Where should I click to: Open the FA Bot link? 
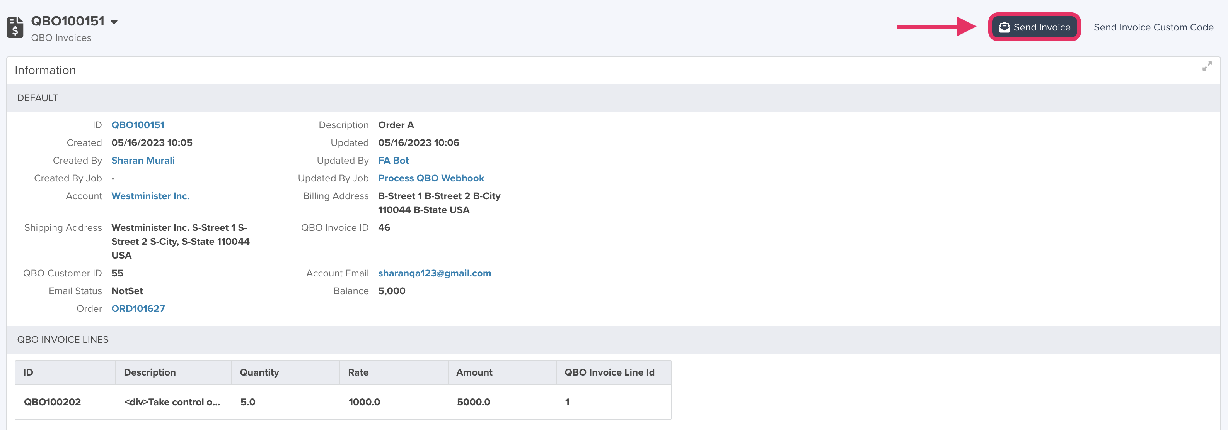(393, 161)
